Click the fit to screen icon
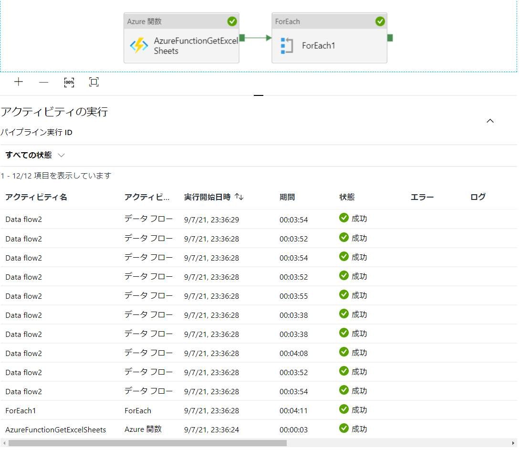The image size is (520, 450). tap(94, 82)
